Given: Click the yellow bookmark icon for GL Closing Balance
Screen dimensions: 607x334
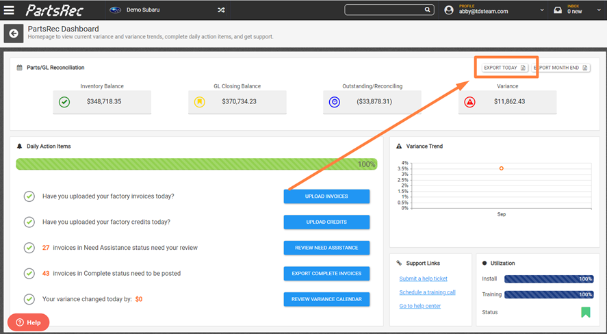Looking at the screenshot, I should tap(199, 102).
